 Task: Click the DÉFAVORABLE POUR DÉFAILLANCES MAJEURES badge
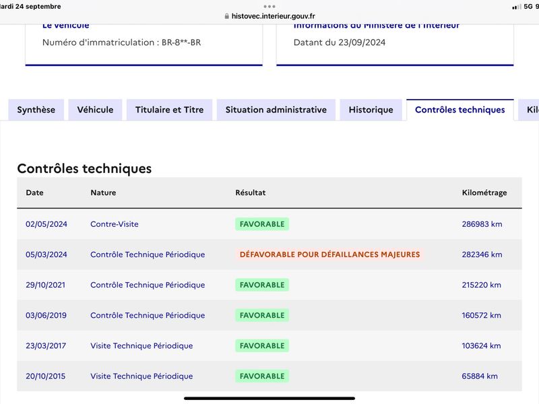click(329, 255)
